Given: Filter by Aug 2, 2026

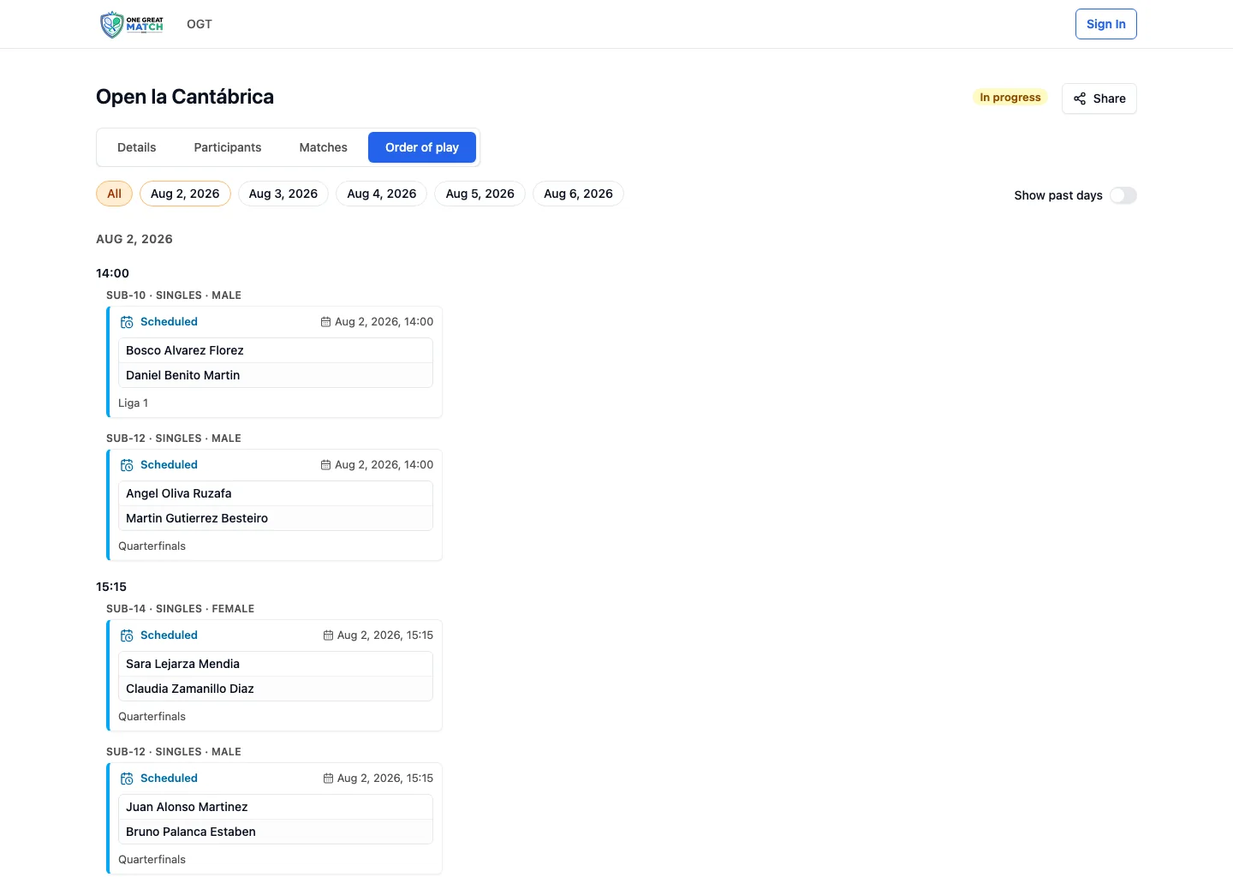Looking at the screenshot, I should (185, 194).
